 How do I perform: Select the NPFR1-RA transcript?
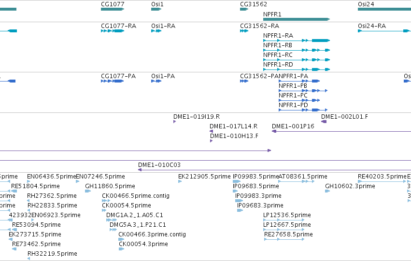coord(297,41)
